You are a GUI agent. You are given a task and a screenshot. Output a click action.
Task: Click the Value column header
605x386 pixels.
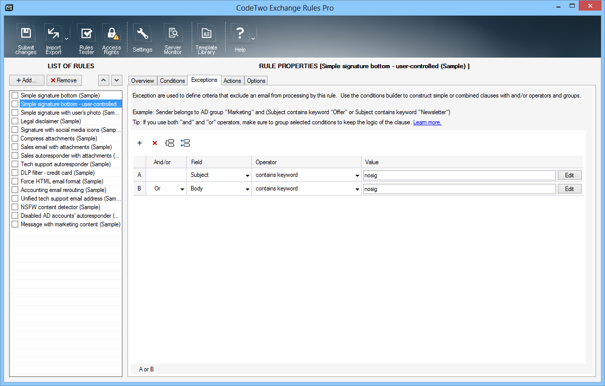click(x=472, y=162)
